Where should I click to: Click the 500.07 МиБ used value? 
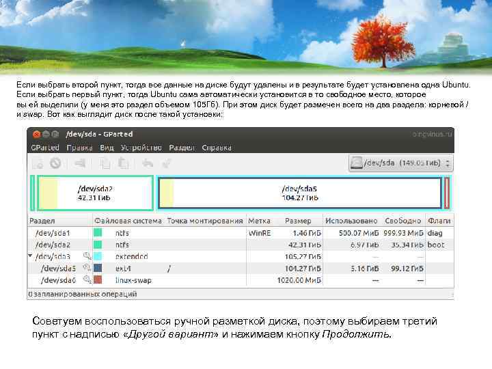(359, 233)
